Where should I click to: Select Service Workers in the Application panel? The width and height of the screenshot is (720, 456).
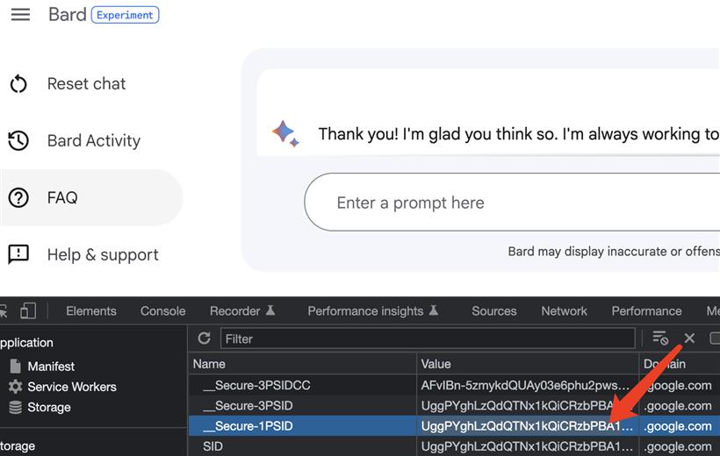72,387
